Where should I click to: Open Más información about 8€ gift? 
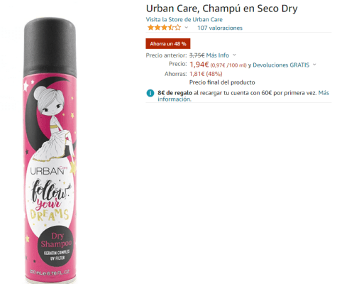click(x=243, y=96)
